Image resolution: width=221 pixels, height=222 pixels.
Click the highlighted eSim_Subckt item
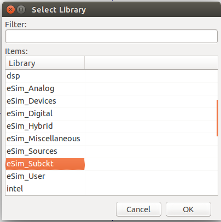[45, 164]
